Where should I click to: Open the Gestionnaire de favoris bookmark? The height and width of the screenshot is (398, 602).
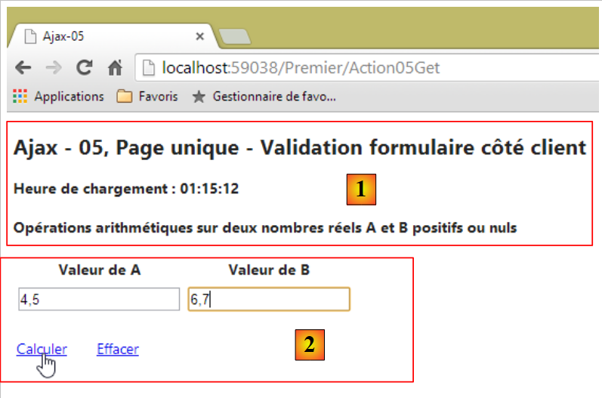pos(264,97)
